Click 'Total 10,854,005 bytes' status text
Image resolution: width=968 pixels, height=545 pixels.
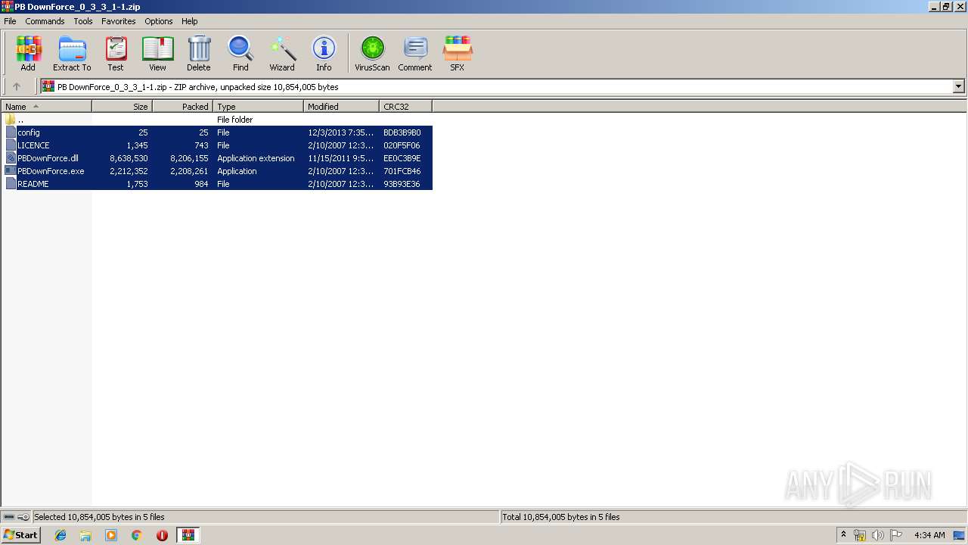561,517
